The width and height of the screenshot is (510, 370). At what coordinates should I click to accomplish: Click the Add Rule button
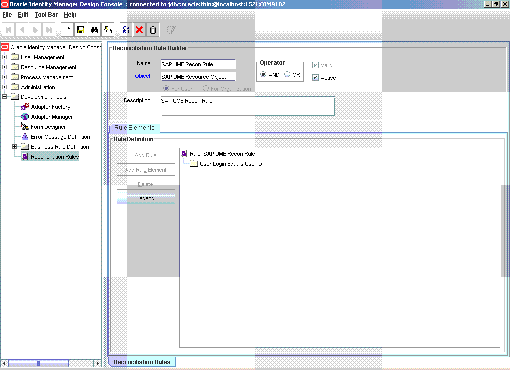coord(146,155)
